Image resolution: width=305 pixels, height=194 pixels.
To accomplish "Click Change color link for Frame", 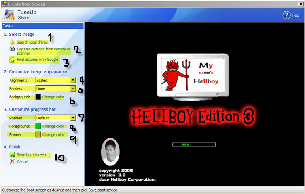I will 53,134.
